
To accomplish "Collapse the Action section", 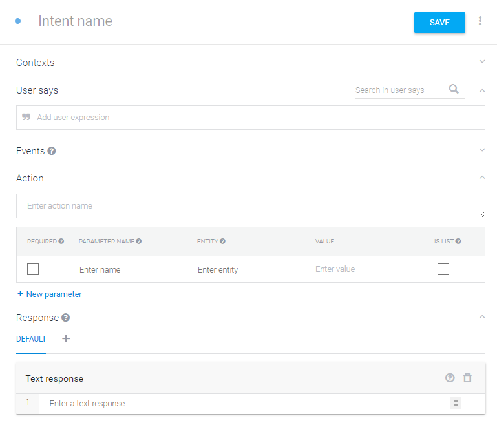I will [x=482, y=178].
